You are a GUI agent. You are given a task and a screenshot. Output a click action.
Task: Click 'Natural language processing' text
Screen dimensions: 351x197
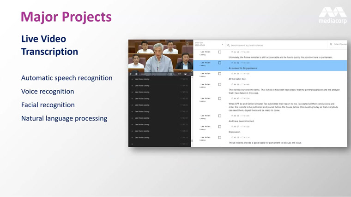64,118
